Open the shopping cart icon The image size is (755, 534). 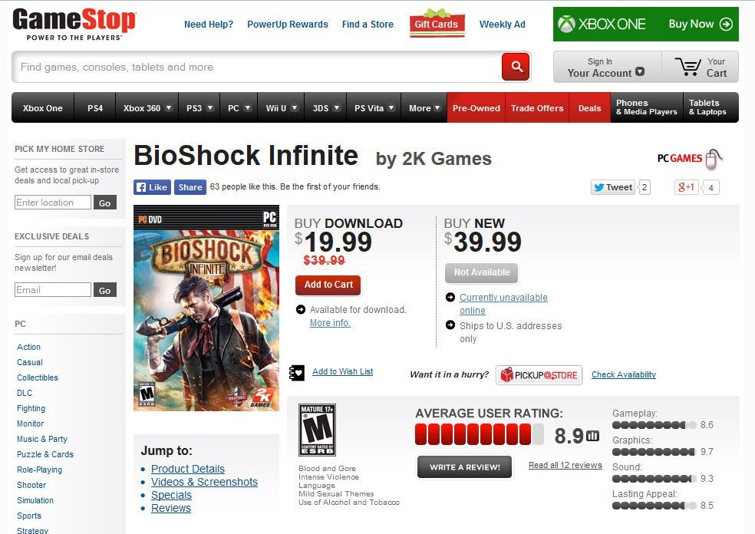tap(688, 67)
